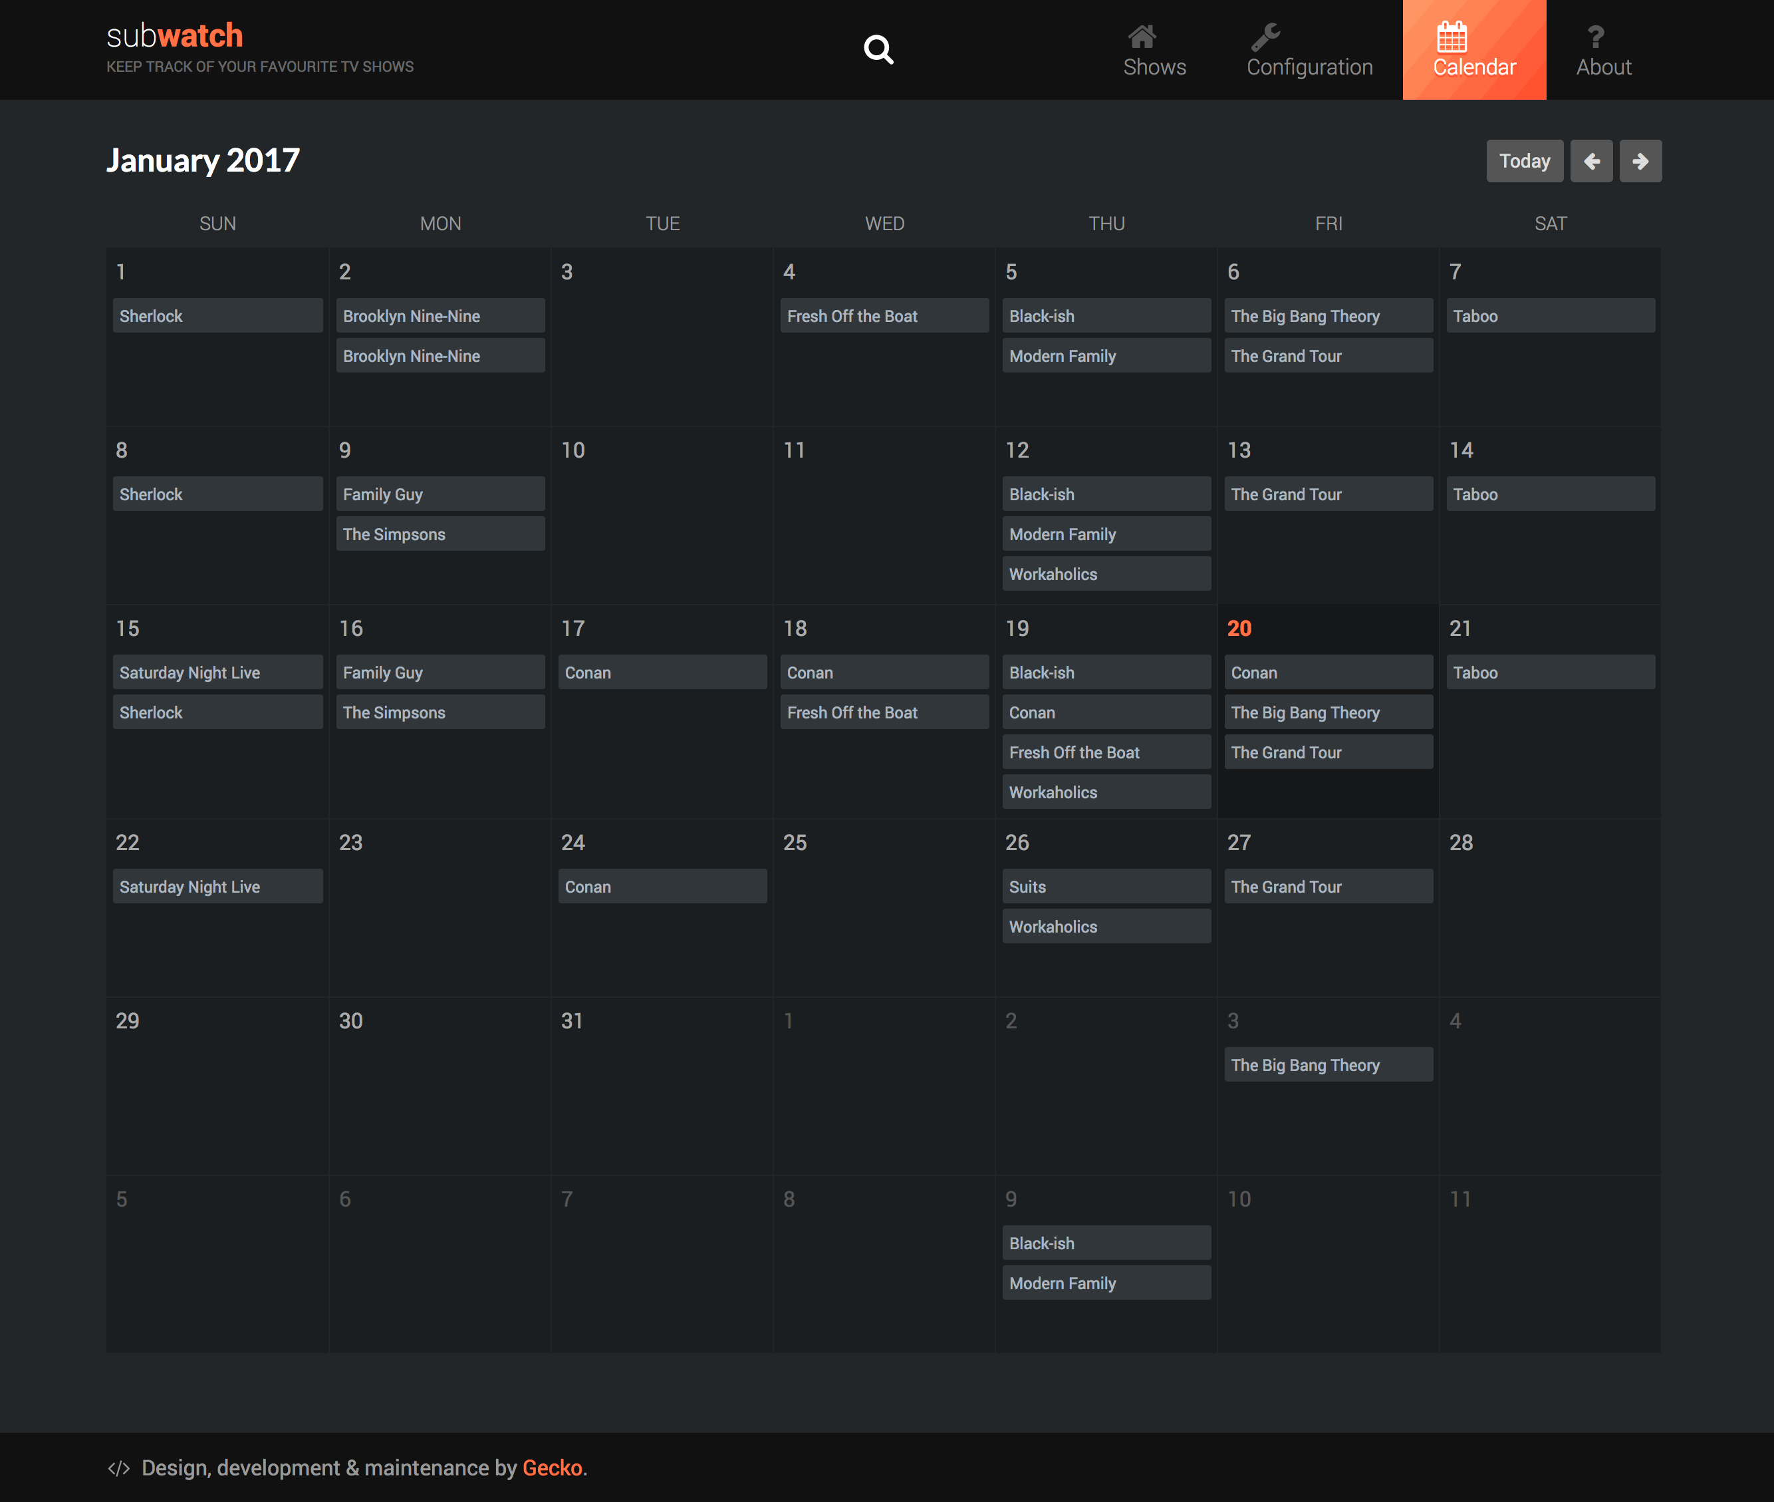Screen dimensions: 1774x1502
Task: Click the subwatch logo
Action: pyautogui.click(x=174, y=36)
